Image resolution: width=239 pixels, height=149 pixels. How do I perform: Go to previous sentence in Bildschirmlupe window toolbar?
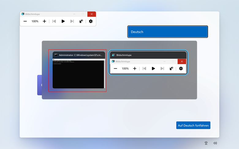pyautogui.click(x=54, y=21)
